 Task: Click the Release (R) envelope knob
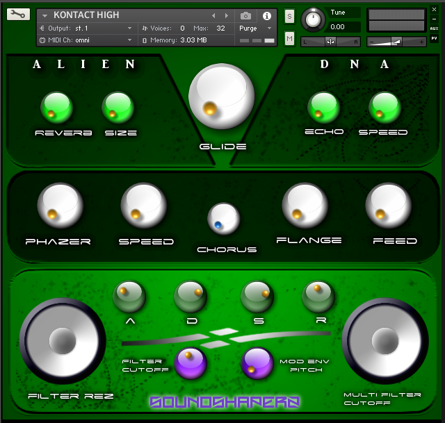[318, 297]
